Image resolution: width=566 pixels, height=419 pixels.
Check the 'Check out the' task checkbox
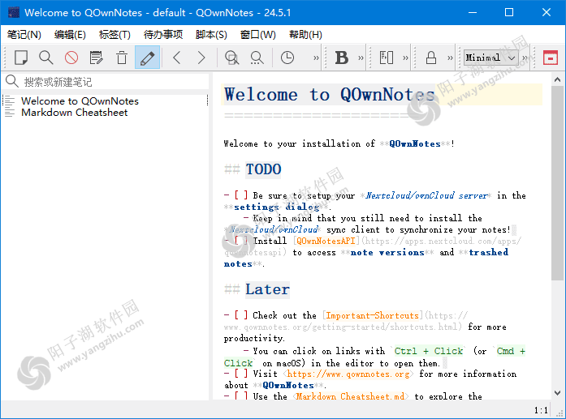[241, 315]
